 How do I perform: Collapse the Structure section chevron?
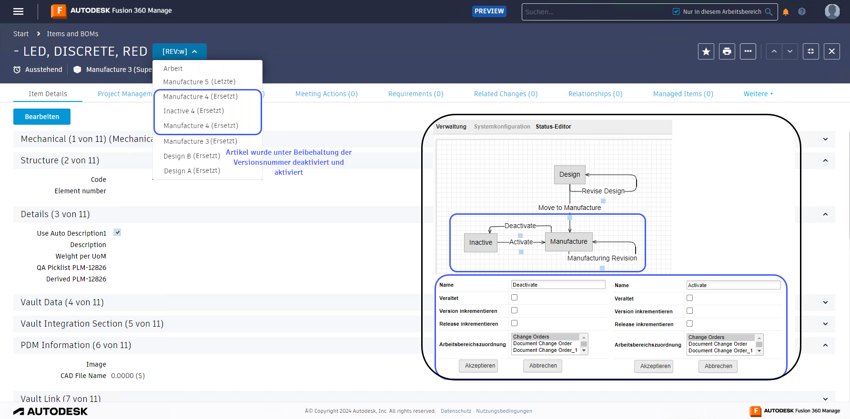coord(825,160)
